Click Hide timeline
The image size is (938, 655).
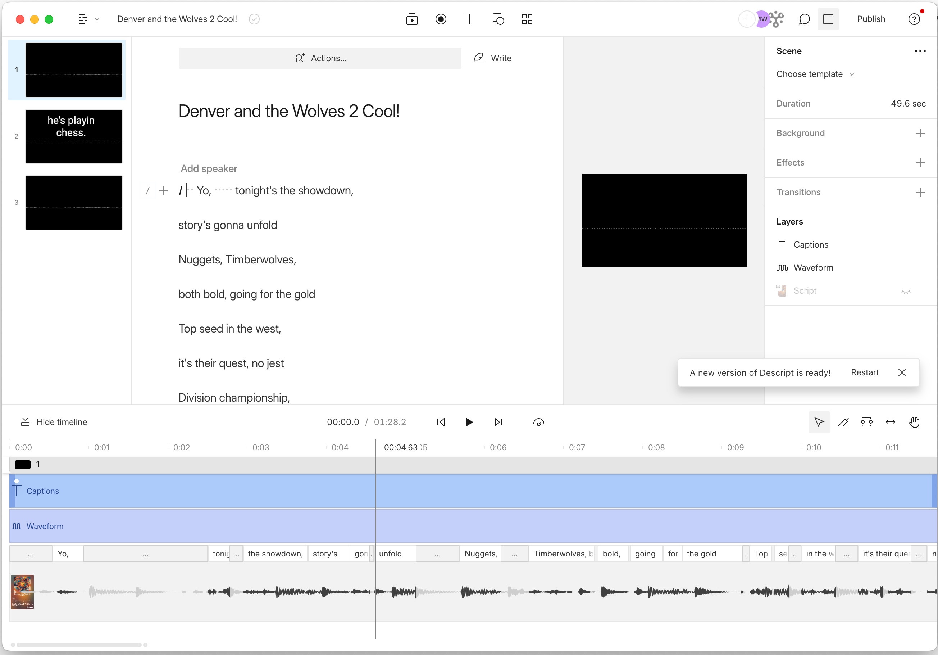(x=54, y=422)
